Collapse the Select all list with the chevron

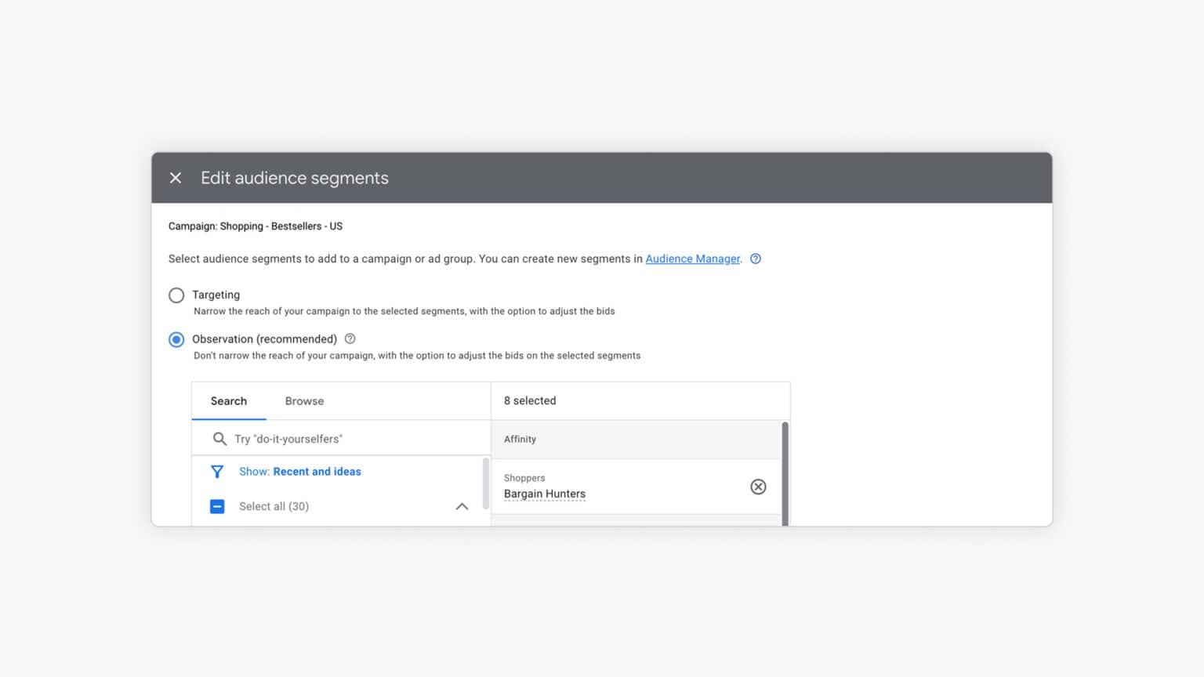tap(462, 506)
